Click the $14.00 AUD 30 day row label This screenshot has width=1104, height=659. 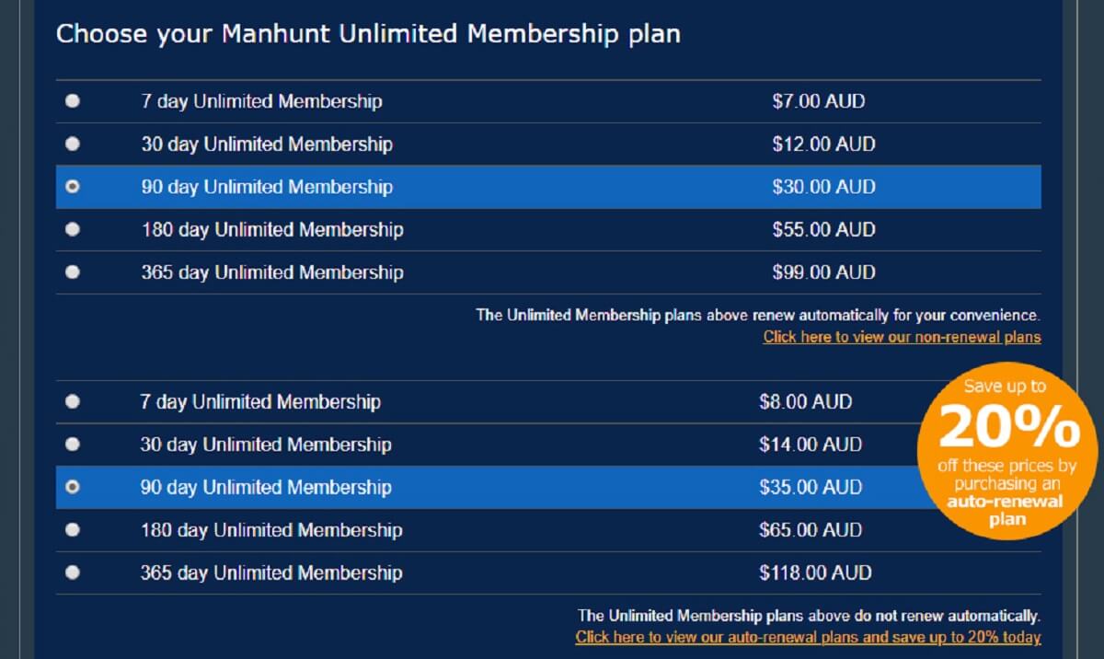pyautogui.click(x=266, y=445)
